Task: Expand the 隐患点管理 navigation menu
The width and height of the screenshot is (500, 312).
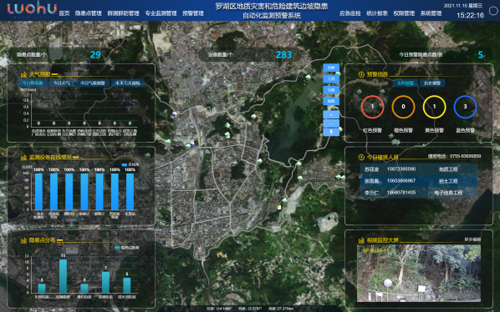Action: 89,13
